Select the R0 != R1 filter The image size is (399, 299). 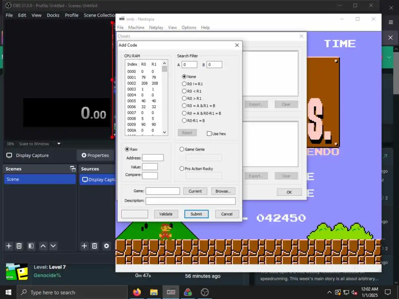click(192, 84)
